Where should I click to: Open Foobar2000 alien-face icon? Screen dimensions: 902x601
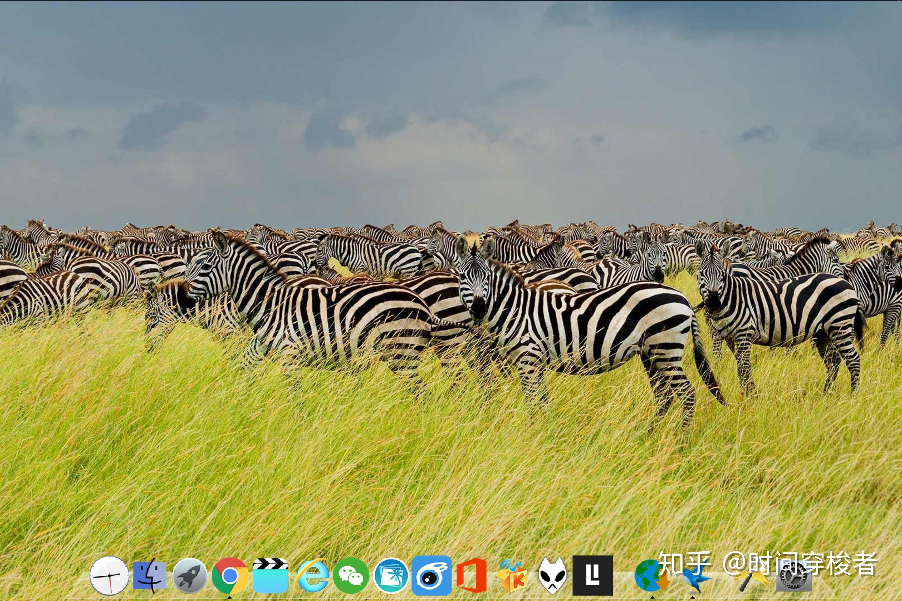(552, 575)
